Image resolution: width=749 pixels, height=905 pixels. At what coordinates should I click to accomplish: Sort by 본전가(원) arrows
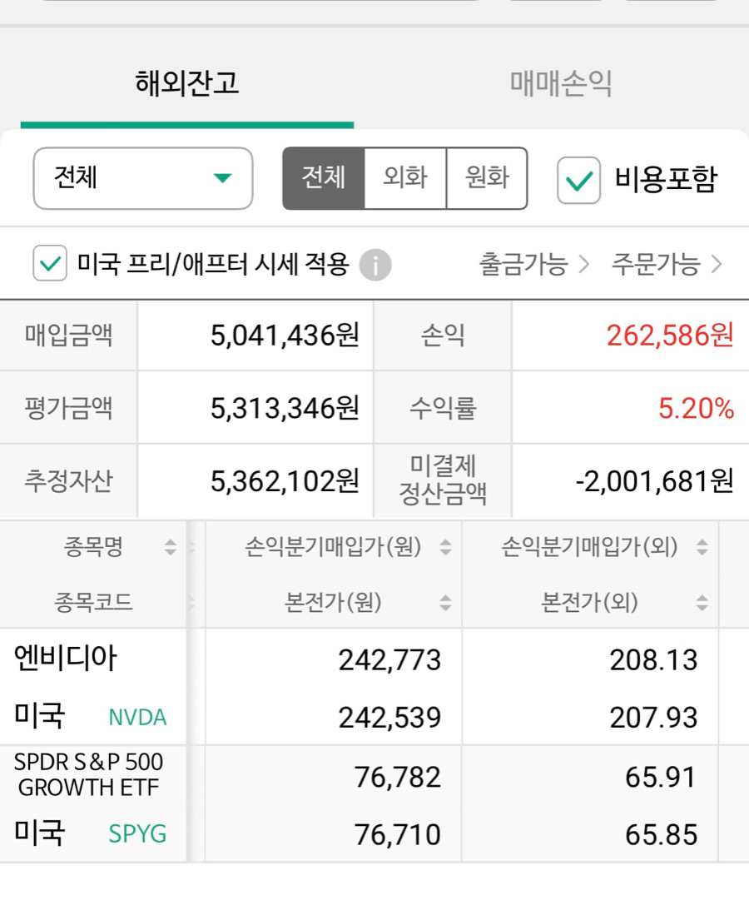[x=445, y=603]
